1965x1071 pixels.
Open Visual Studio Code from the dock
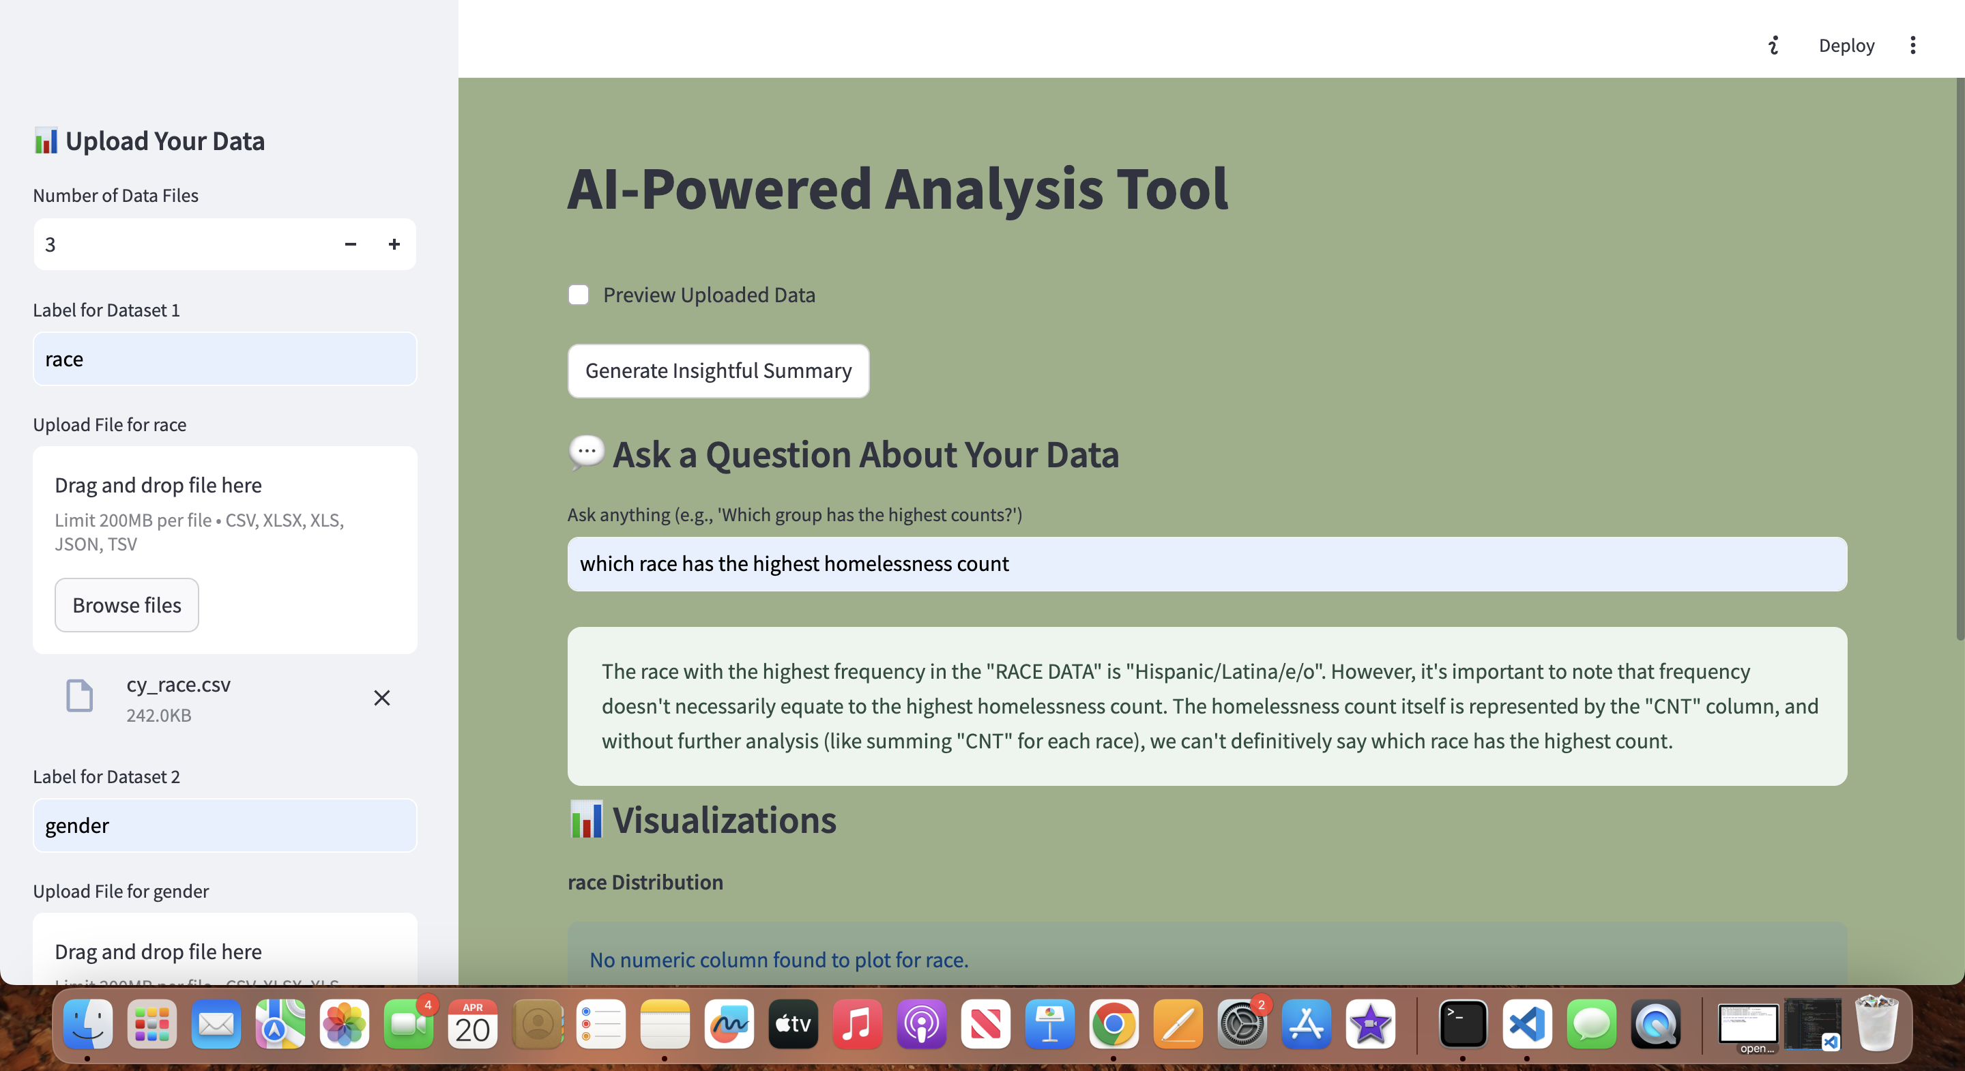coord(1526,1024)
